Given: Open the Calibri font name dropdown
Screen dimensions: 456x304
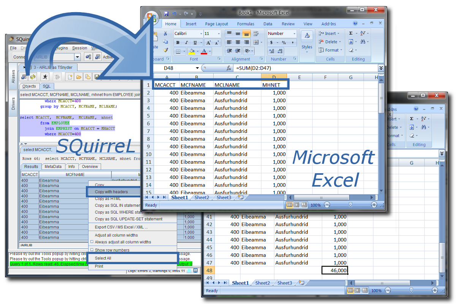Looking at the screenshot, I should 200,33.
